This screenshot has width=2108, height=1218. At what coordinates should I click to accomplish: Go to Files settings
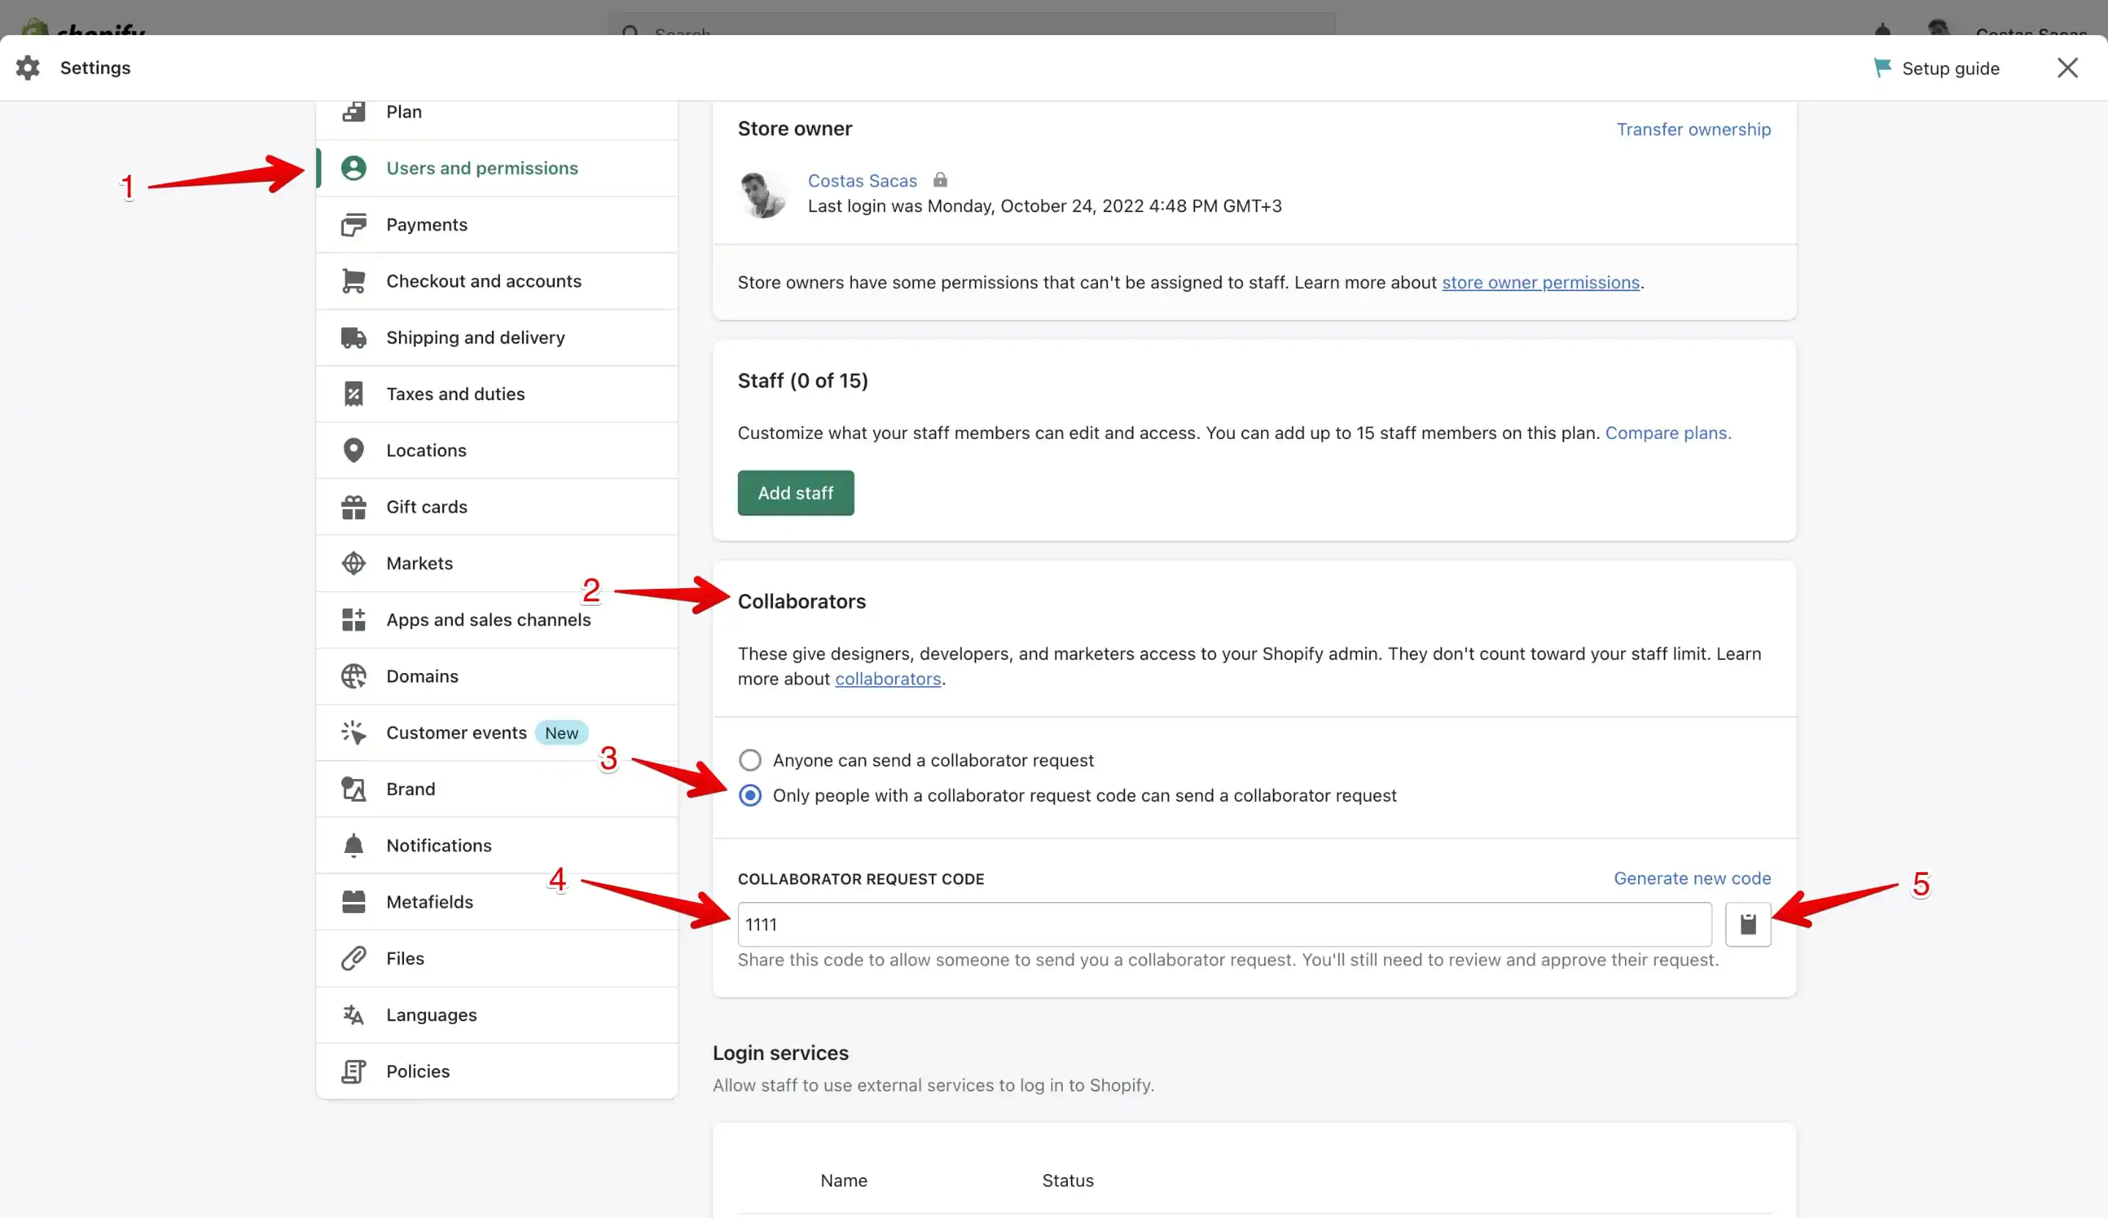point(497,958)
